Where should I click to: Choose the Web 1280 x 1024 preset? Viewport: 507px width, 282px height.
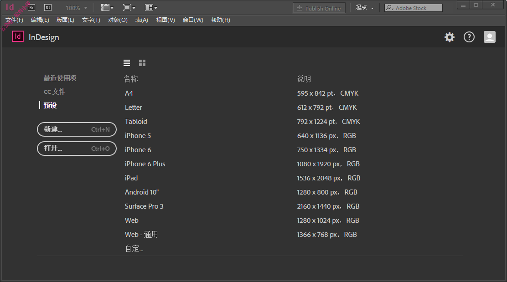(132, 220)
